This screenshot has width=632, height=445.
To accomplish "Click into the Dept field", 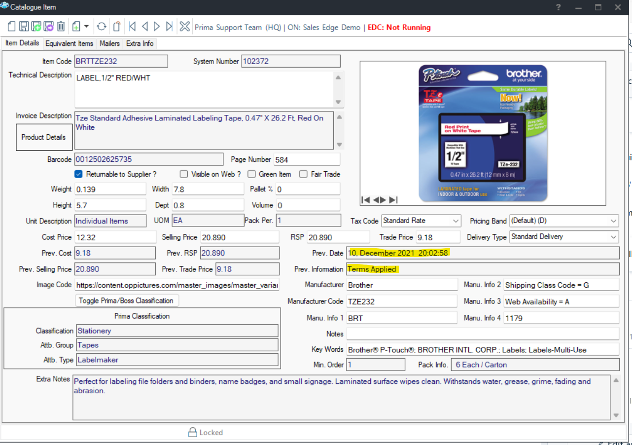I will click(208, 205).
